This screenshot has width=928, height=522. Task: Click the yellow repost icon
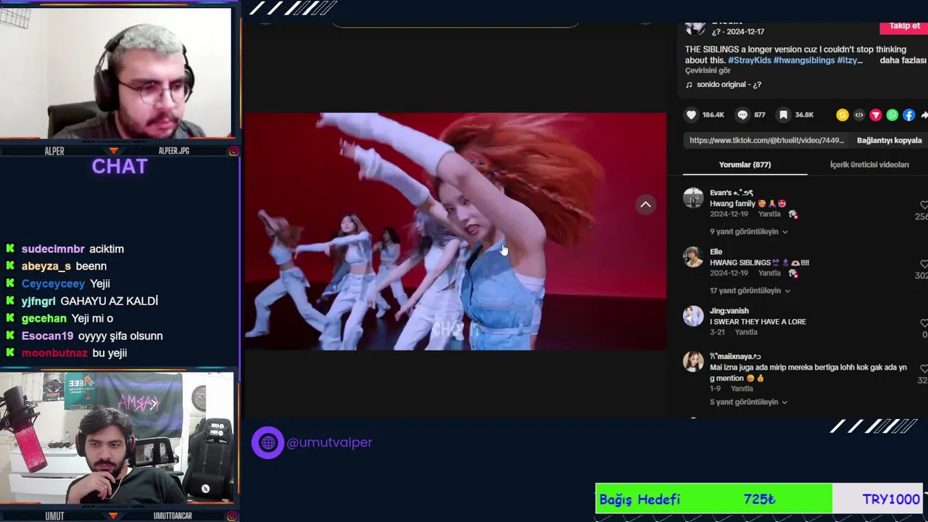coord(842,115)
